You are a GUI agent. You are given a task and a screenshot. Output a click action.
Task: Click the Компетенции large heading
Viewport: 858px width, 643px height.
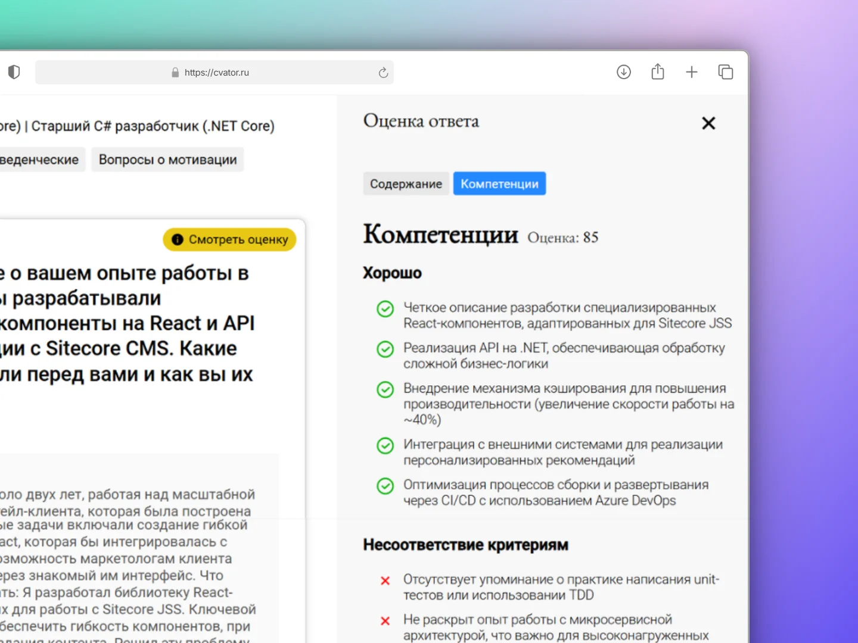tap(440, 234)
